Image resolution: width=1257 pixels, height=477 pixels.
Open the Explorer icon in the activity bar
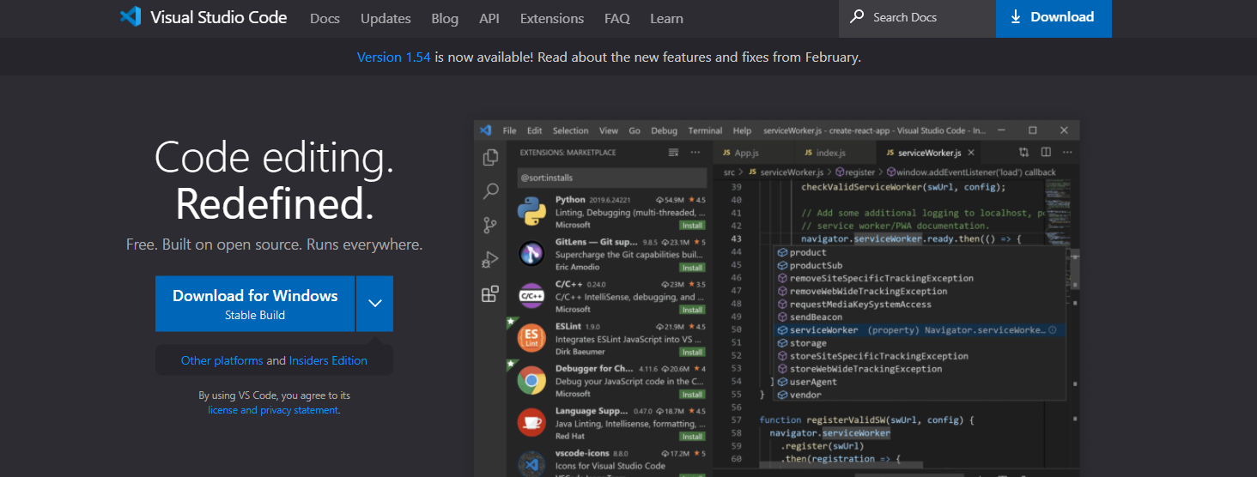(x=490, y=157)
